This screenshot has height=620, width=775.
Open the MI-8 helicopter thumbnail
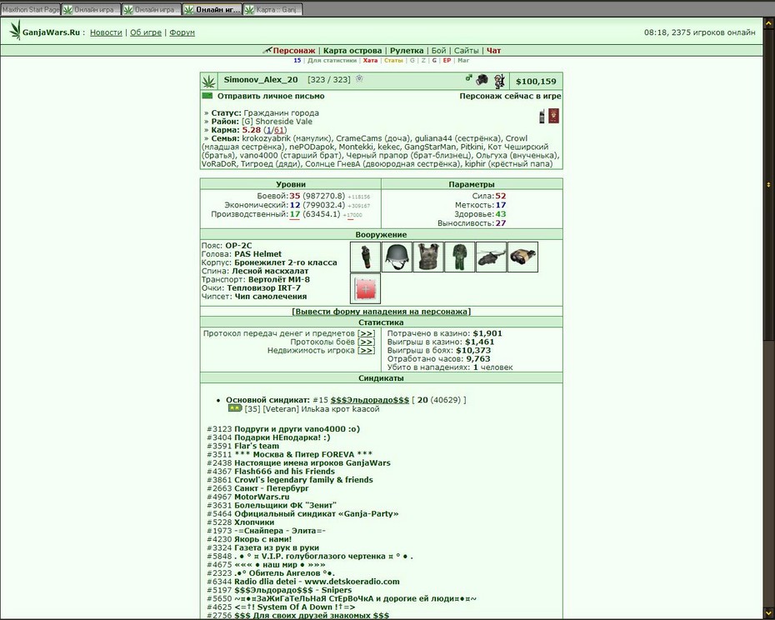click(492, 257)
